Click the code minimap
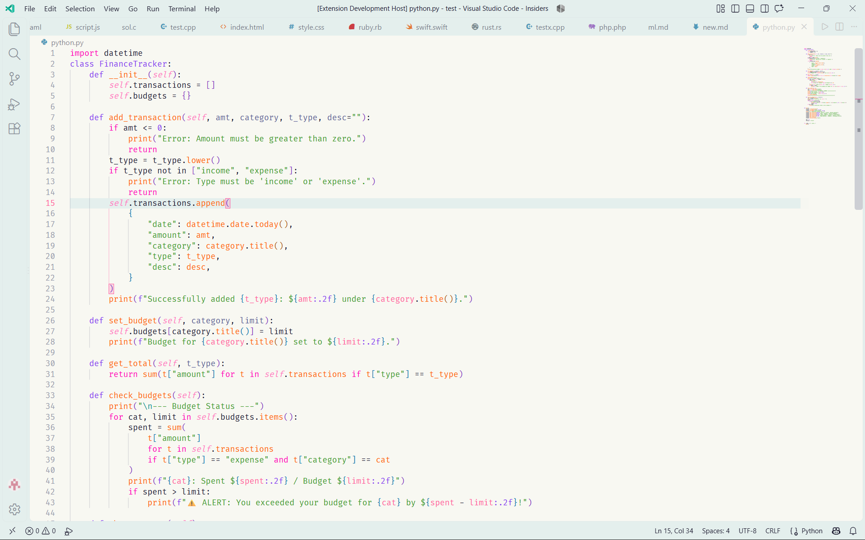Viewport: 865px width, 540px height. tap(826, 86)
